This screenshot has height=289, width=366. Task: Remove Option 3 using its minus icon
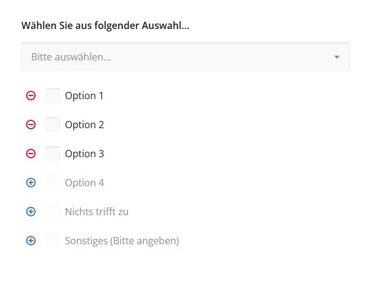pyautogui.click(x=31, y=154)
